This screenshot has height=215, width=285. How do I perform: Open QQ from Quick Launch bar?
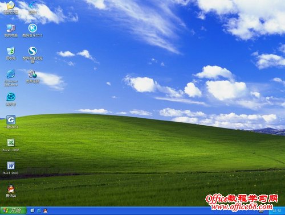[46, 210]
